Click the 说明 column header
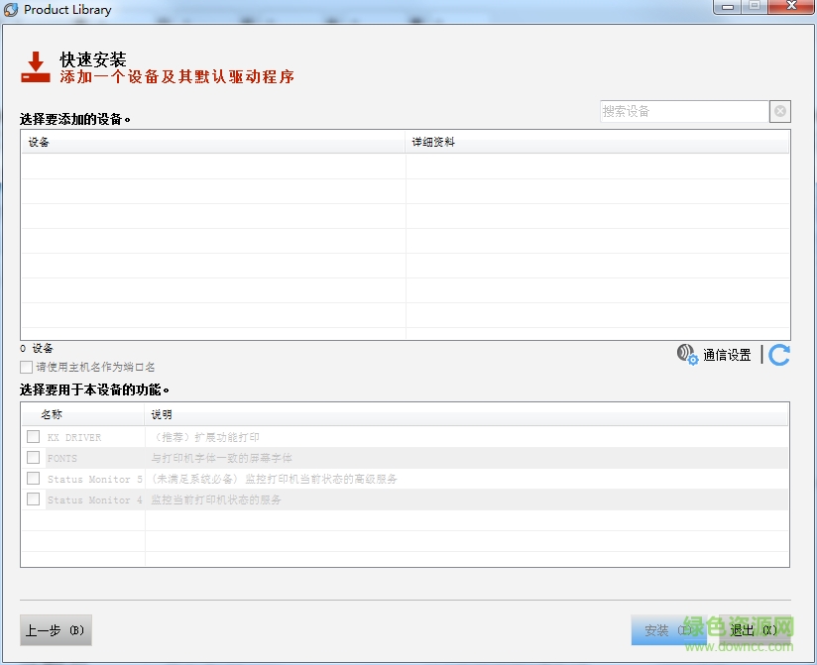The image size is (817, 665). point(161,413)
